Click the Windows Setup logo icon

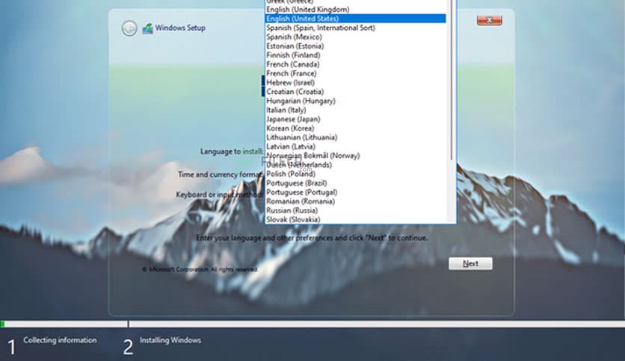click(148, 28)
